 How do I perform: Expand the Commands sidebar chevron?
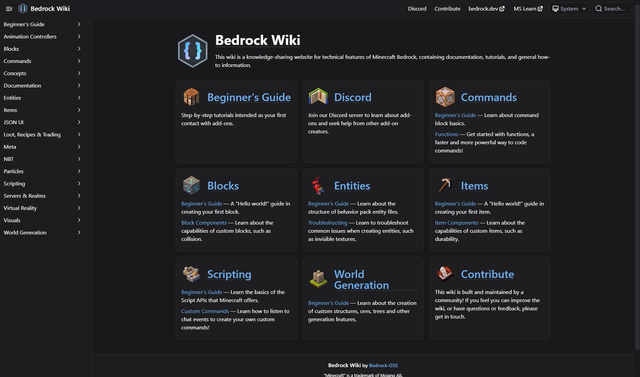click(x=79, y=61)
